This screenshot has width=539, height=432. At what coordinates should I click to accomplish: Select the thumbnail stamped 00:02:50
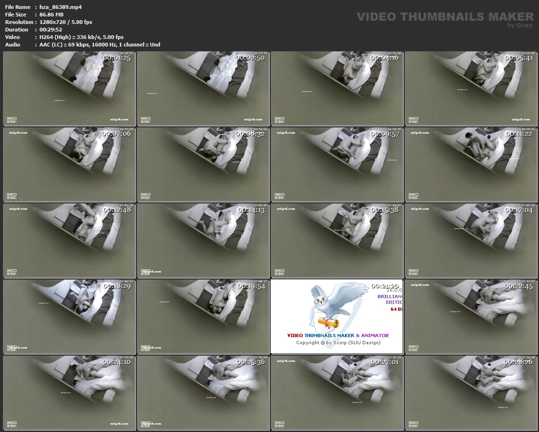pyautogui.click(x=203, y=89)
